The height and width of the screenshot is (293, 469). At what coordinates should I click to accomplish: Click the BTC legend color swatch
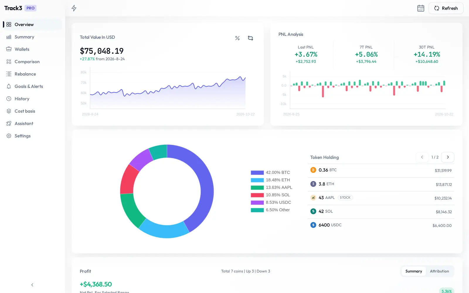pyautogui.click(x=257, y=173)
